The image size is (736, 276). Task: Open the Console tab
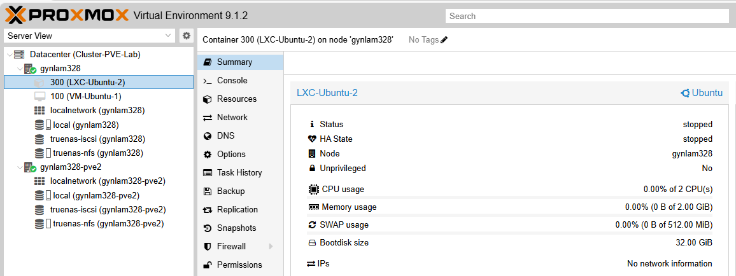point(240,81)
